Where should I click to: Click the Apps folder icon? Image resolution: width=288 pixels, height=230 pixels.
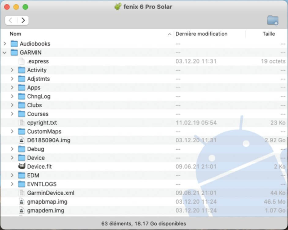21,88
